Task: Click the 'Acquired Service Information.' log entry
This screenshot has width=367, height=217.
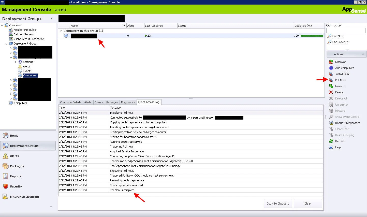Action: [x=128, y=151]
